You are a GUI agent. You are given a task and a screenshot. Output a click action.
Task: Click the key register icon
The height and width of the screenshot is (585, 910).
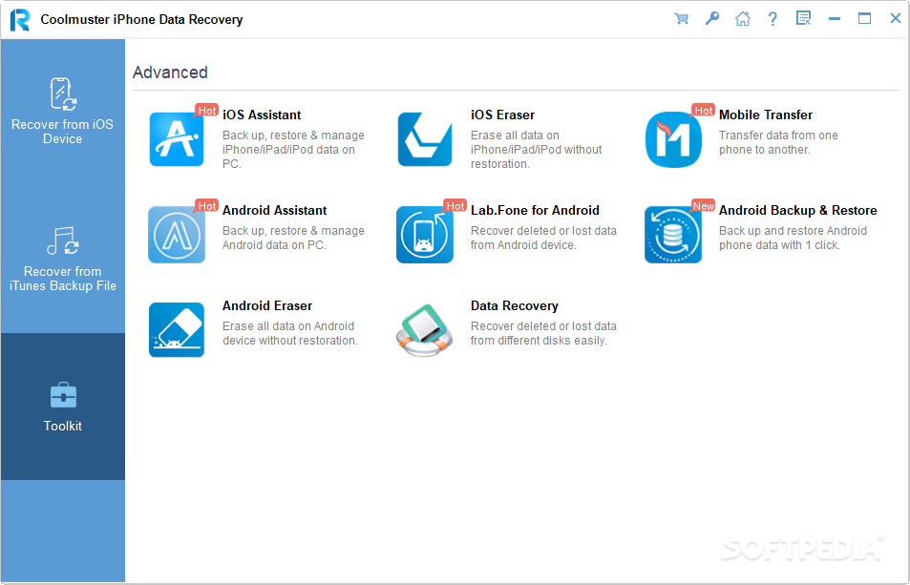(712, 18)
